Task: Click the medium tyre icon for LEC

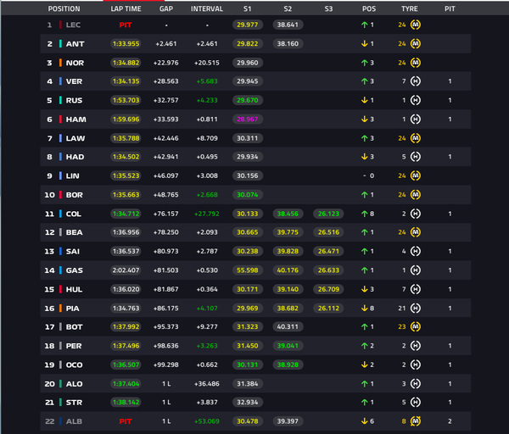Action: pos(415,25)
